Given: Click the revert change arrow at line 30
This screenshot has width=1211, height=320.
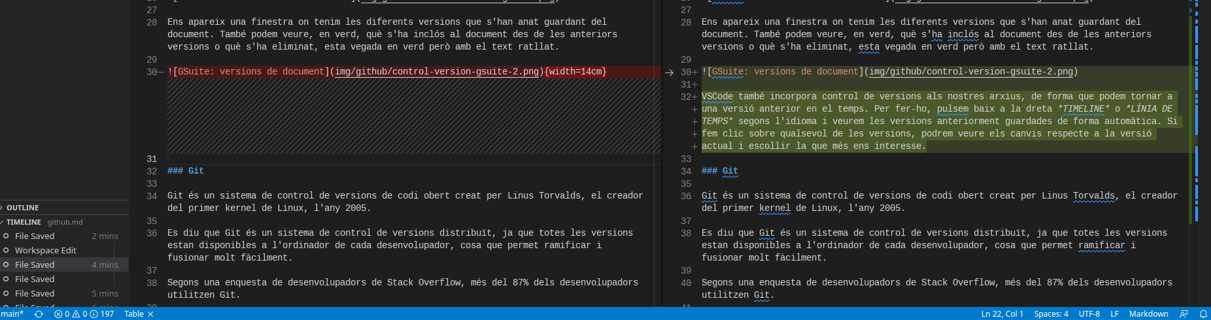Looking at the screenshot, I should pos(669,72).
